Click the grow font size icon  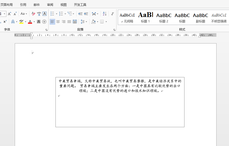[x=9, y=14]
